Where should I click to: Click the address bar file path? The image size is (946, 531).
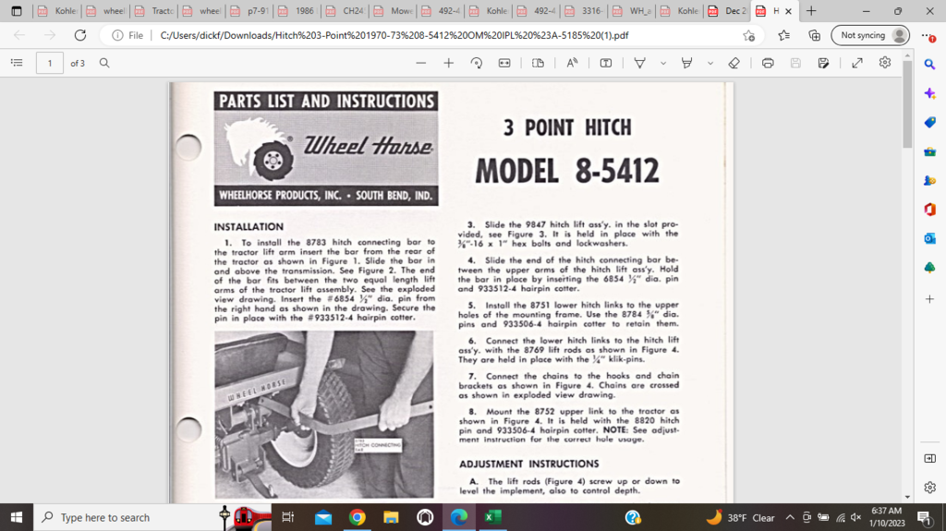(x=394, y=35)
